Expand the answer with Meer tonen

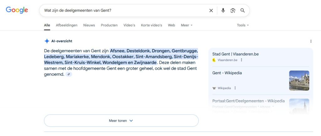(x=121, y=121)
